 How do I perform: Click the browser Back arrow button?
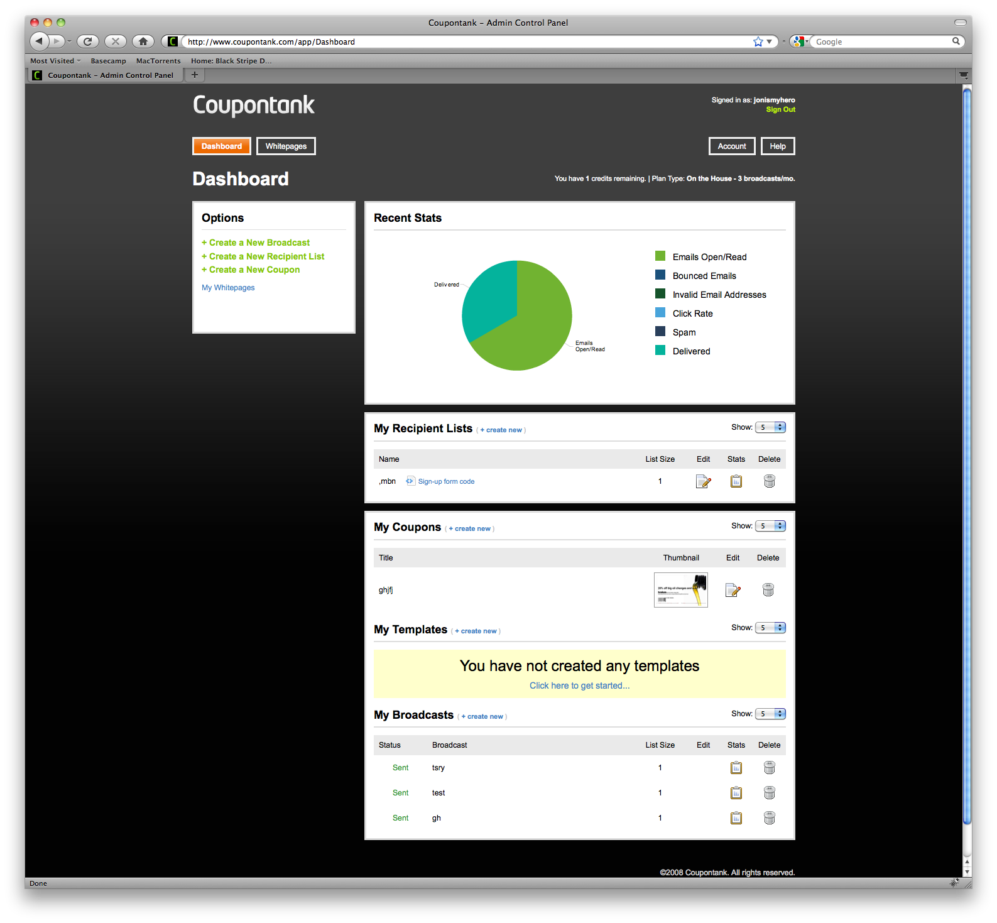(39, 41)
